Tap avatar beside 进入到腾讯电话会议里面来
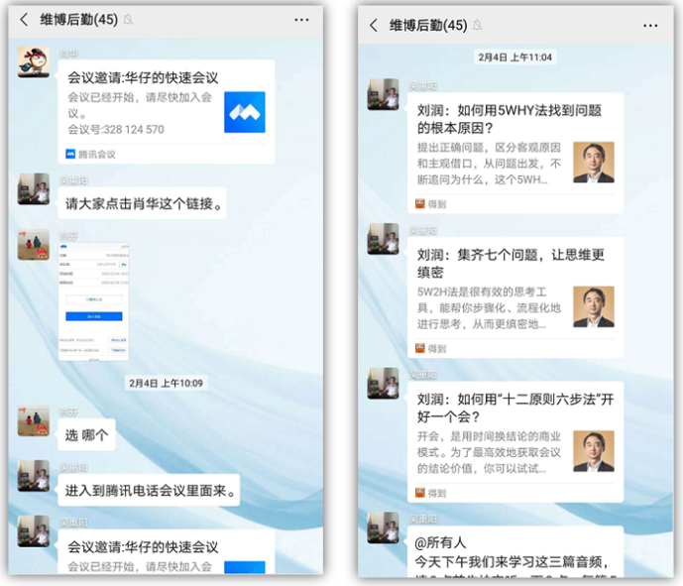 click(34, 476)
